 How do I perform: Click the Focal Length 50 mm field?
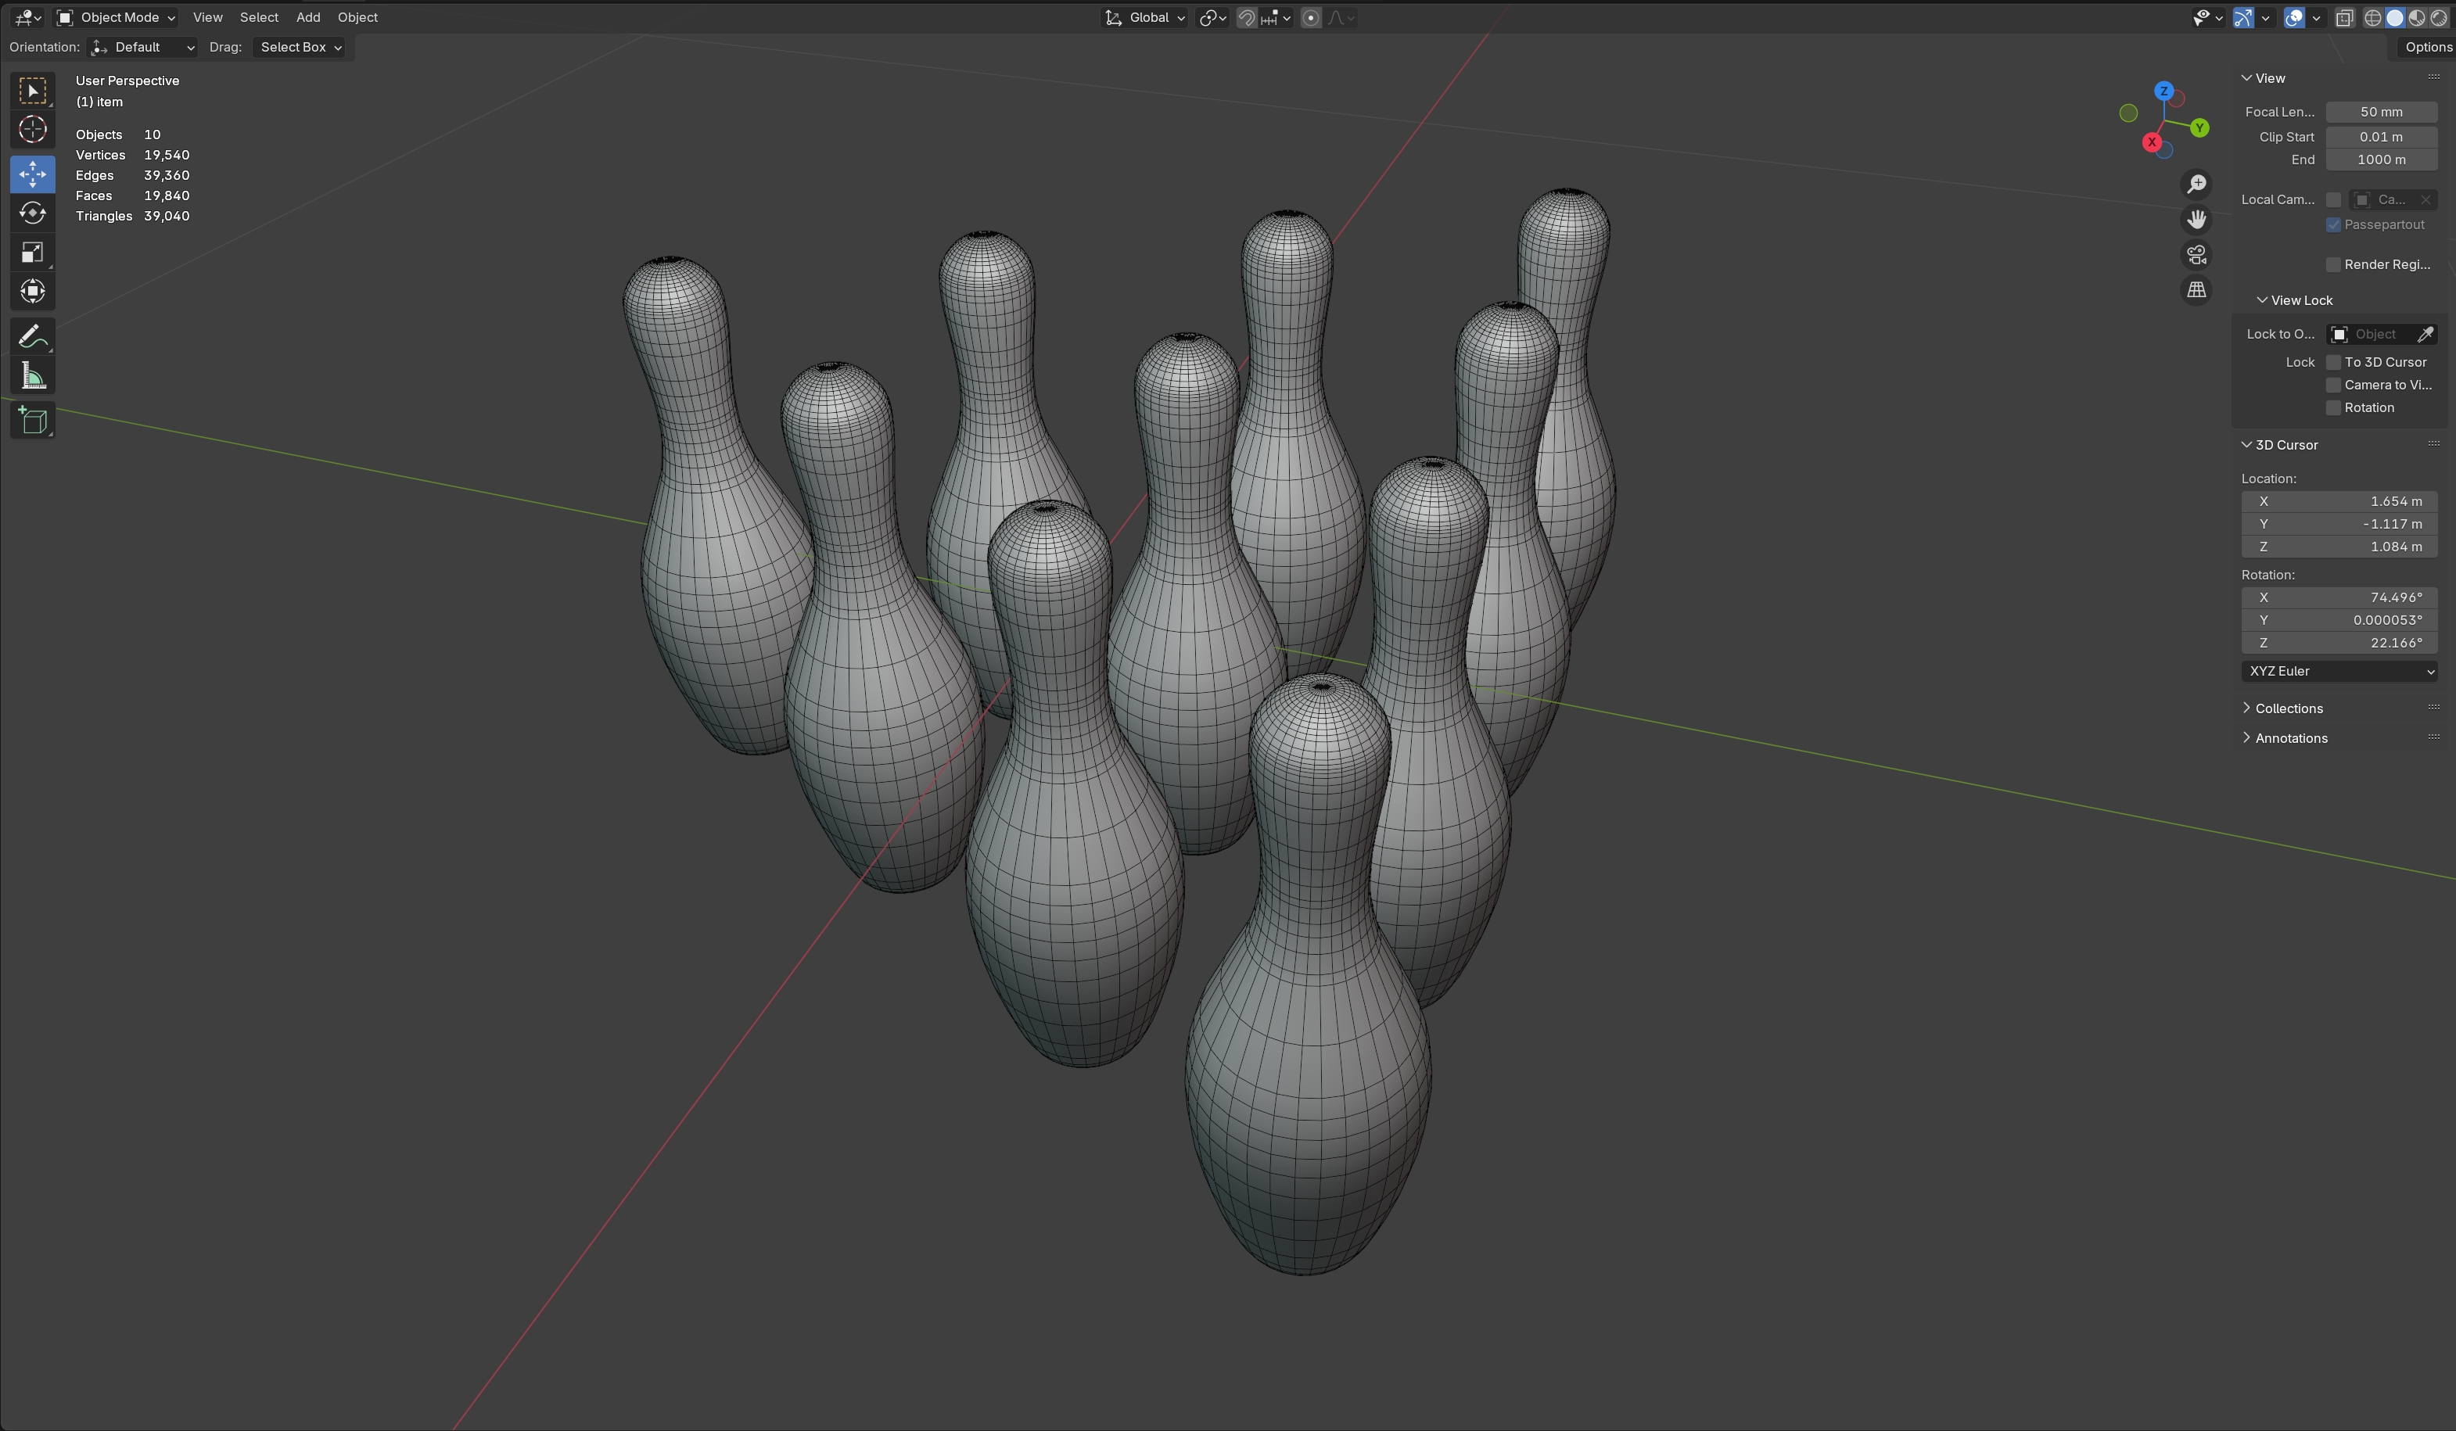click(2380, 112)
